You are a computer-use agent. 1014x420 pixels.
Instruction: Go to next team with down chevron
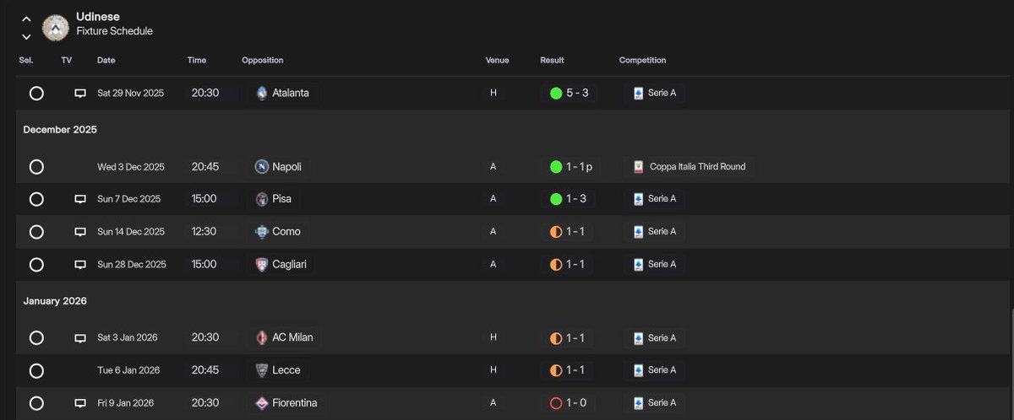26,36
